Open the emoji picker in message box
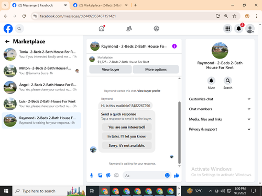 tap(167, 175)
